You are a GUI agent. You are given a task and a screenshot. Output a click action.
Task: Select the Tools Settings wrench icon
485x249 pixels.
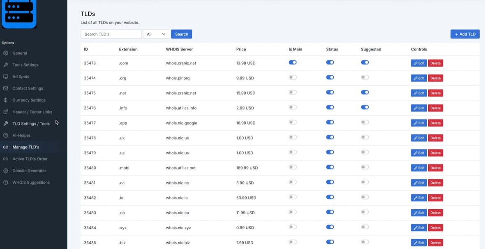tap(5, 64)
